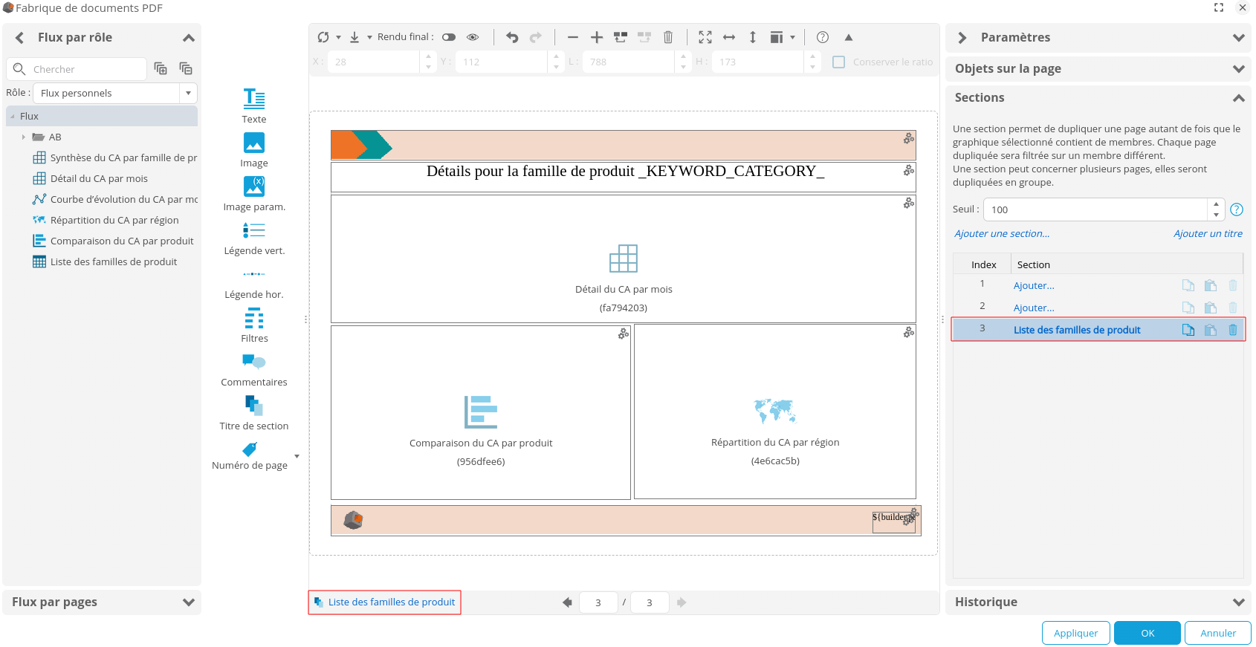Open the refresh options dropdown arrow
Screen dimensions: 1256x647
point(338,37)
